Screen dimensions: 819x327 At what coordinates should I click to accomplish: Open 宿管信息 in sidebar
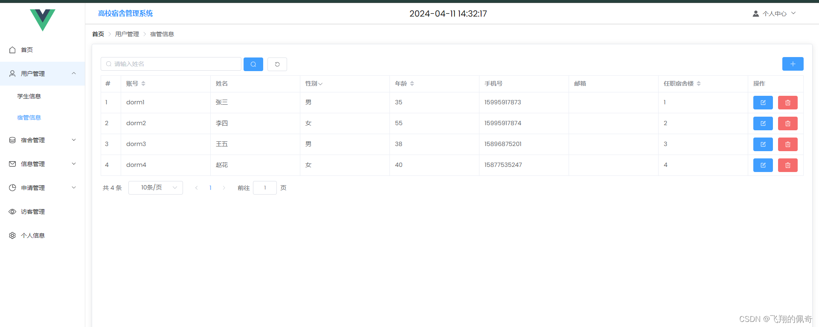[x=29, y=118]
